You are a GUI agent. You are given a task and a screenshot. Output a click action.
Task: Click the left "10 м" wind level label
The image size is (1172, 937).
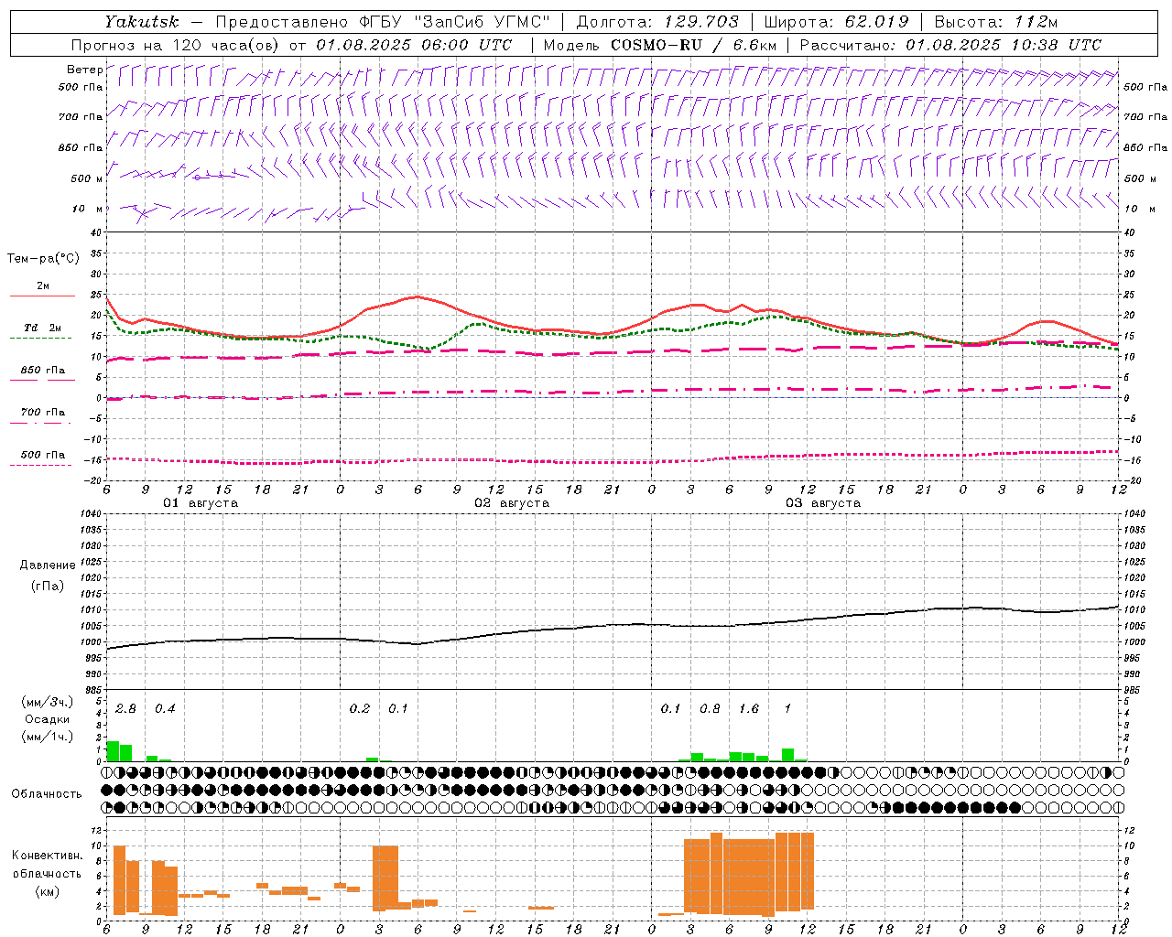coord(87,209)
